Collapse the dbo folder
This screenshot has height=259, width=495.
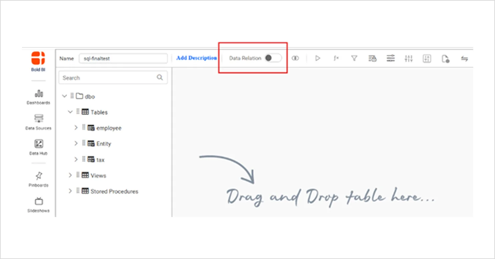click(64, 96)
